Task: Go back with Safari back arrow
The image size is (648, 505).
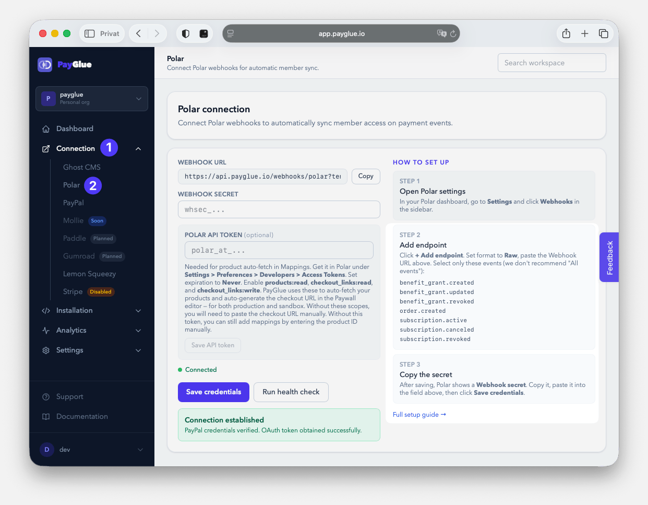Action: pyautogui.click(x=138, y=33)
